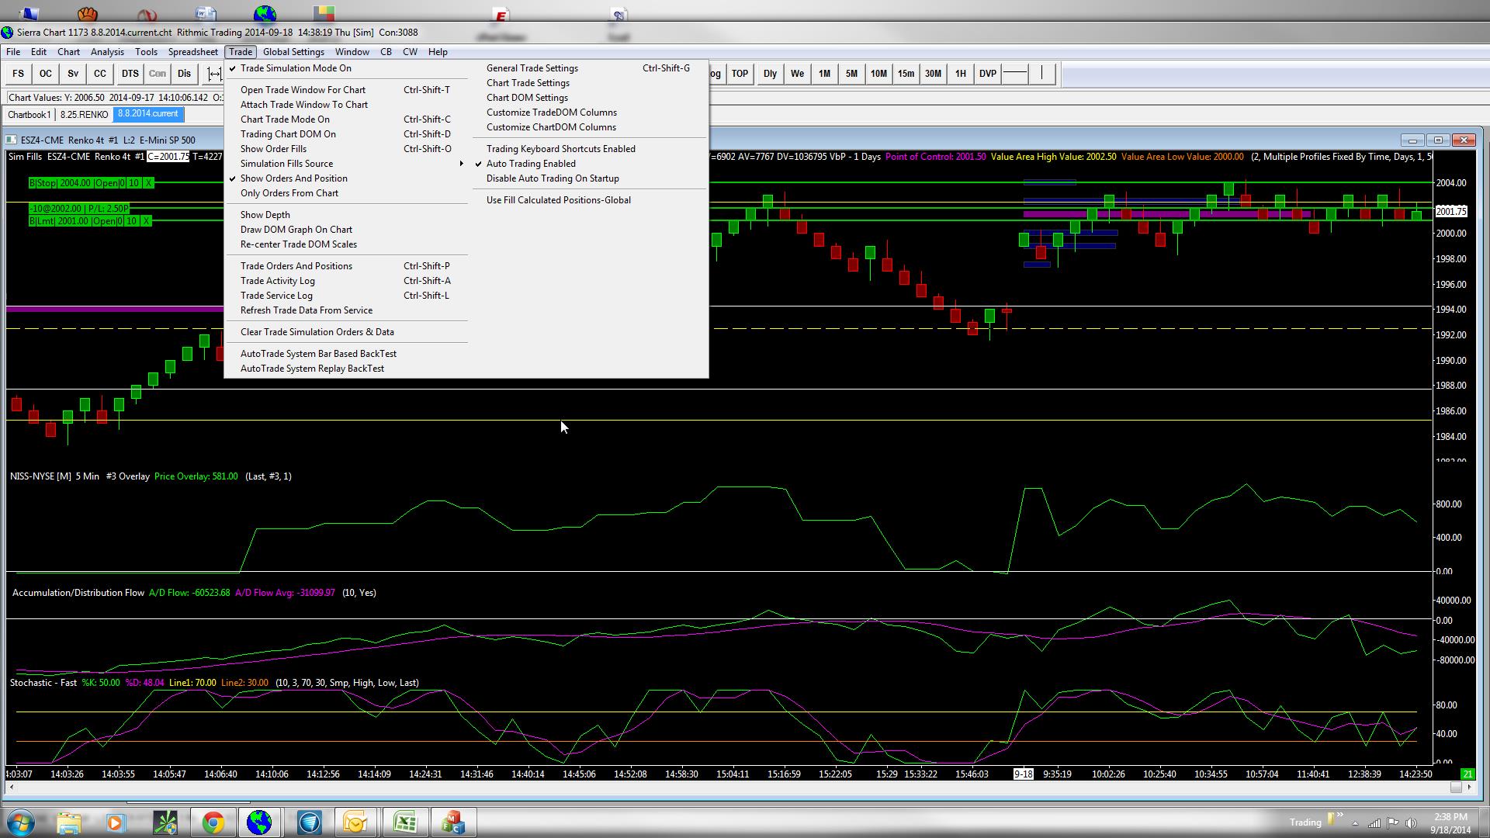This screenshot has width=1490, height=838.
Task: Select the horizontal line drawing tool
Action: click(x=1014, y=74)
